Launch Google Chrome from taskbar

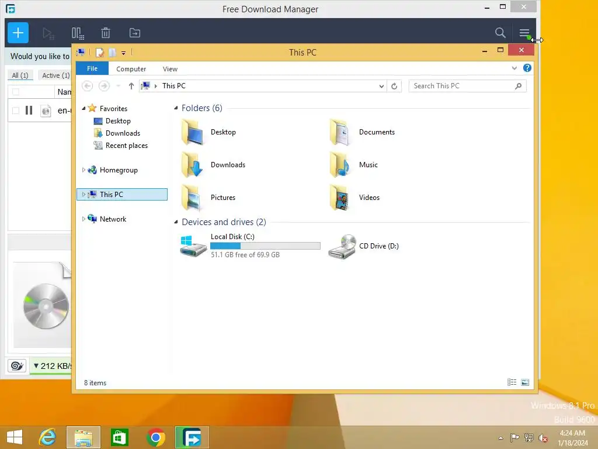(155, 437)
